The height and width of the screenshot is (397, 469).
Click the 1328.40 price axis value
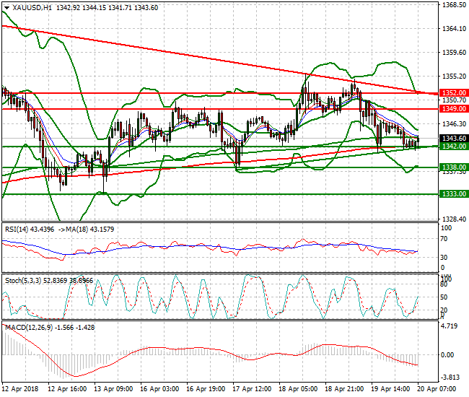pos(454,219)
